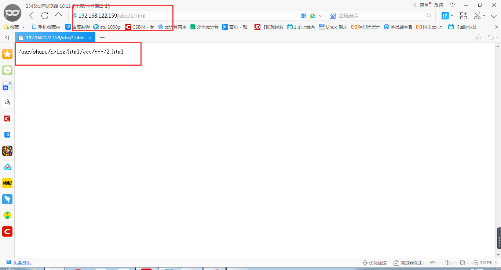Open 学员辅学系 bookmark
The height and width of the screenshot is (270, 501).
tap(398, 27)
